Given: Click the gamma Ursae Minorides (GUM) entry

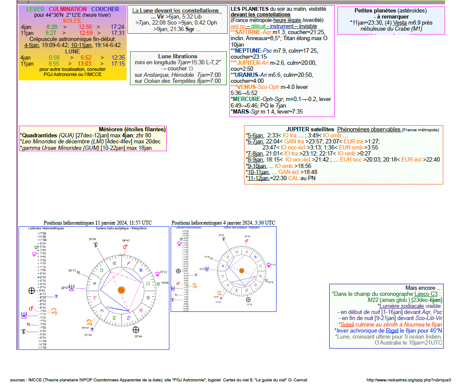Looking at the screenshot, I should tap(86, 148).
